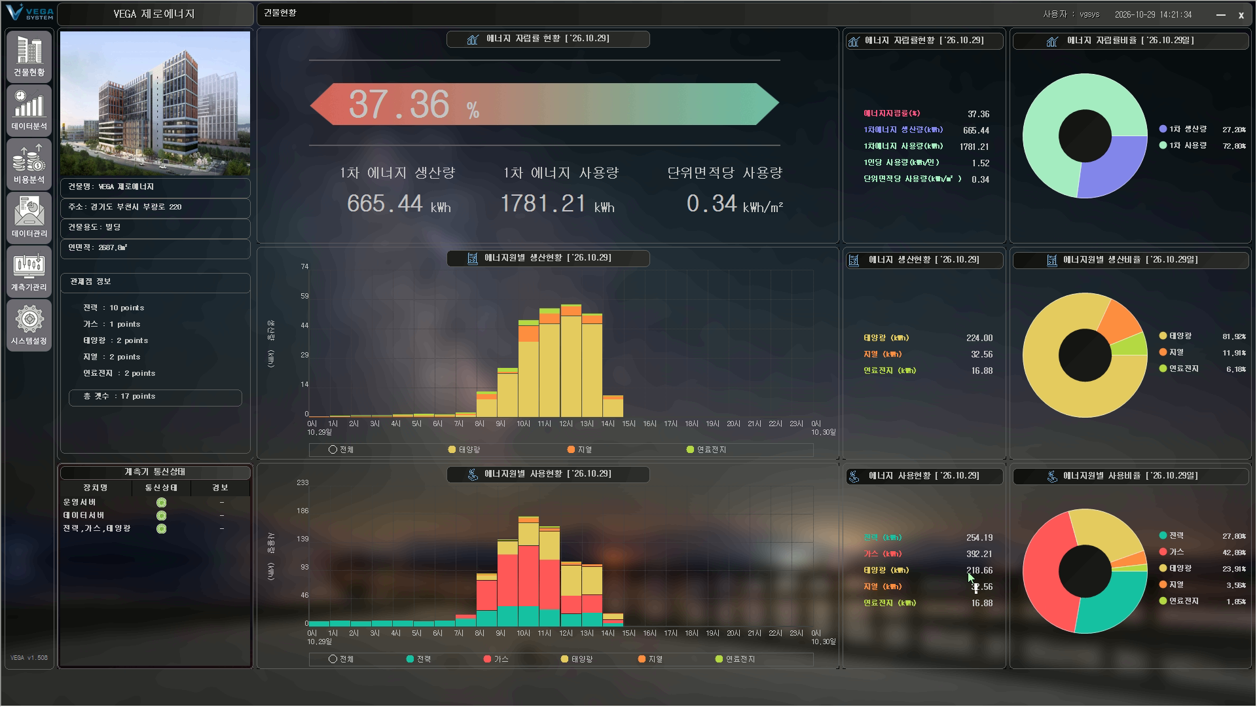
Task: Click the 에너지원별 생산현황 panel header
Action: pos(548,258)
